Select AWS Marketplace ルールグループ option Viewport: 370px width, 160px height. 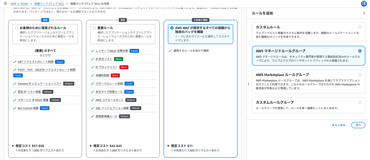tap(360, 75)
